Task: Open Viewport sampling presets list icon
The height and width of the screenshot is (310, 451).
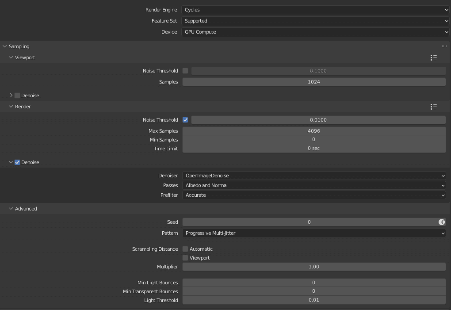Action: pyautogui.click(x=433, y=58)
